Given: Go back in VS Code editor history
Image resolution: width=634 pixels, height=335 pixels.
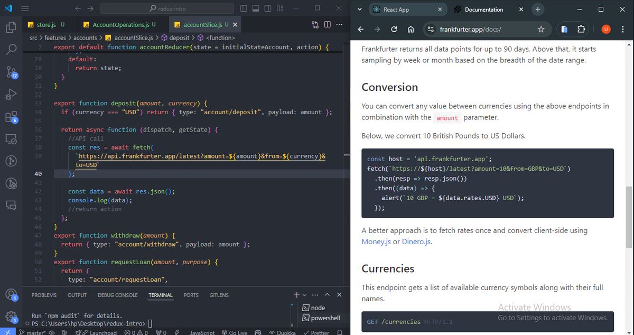Looking at the screenshot, I should pyautogui.click(x=78, y=9).
